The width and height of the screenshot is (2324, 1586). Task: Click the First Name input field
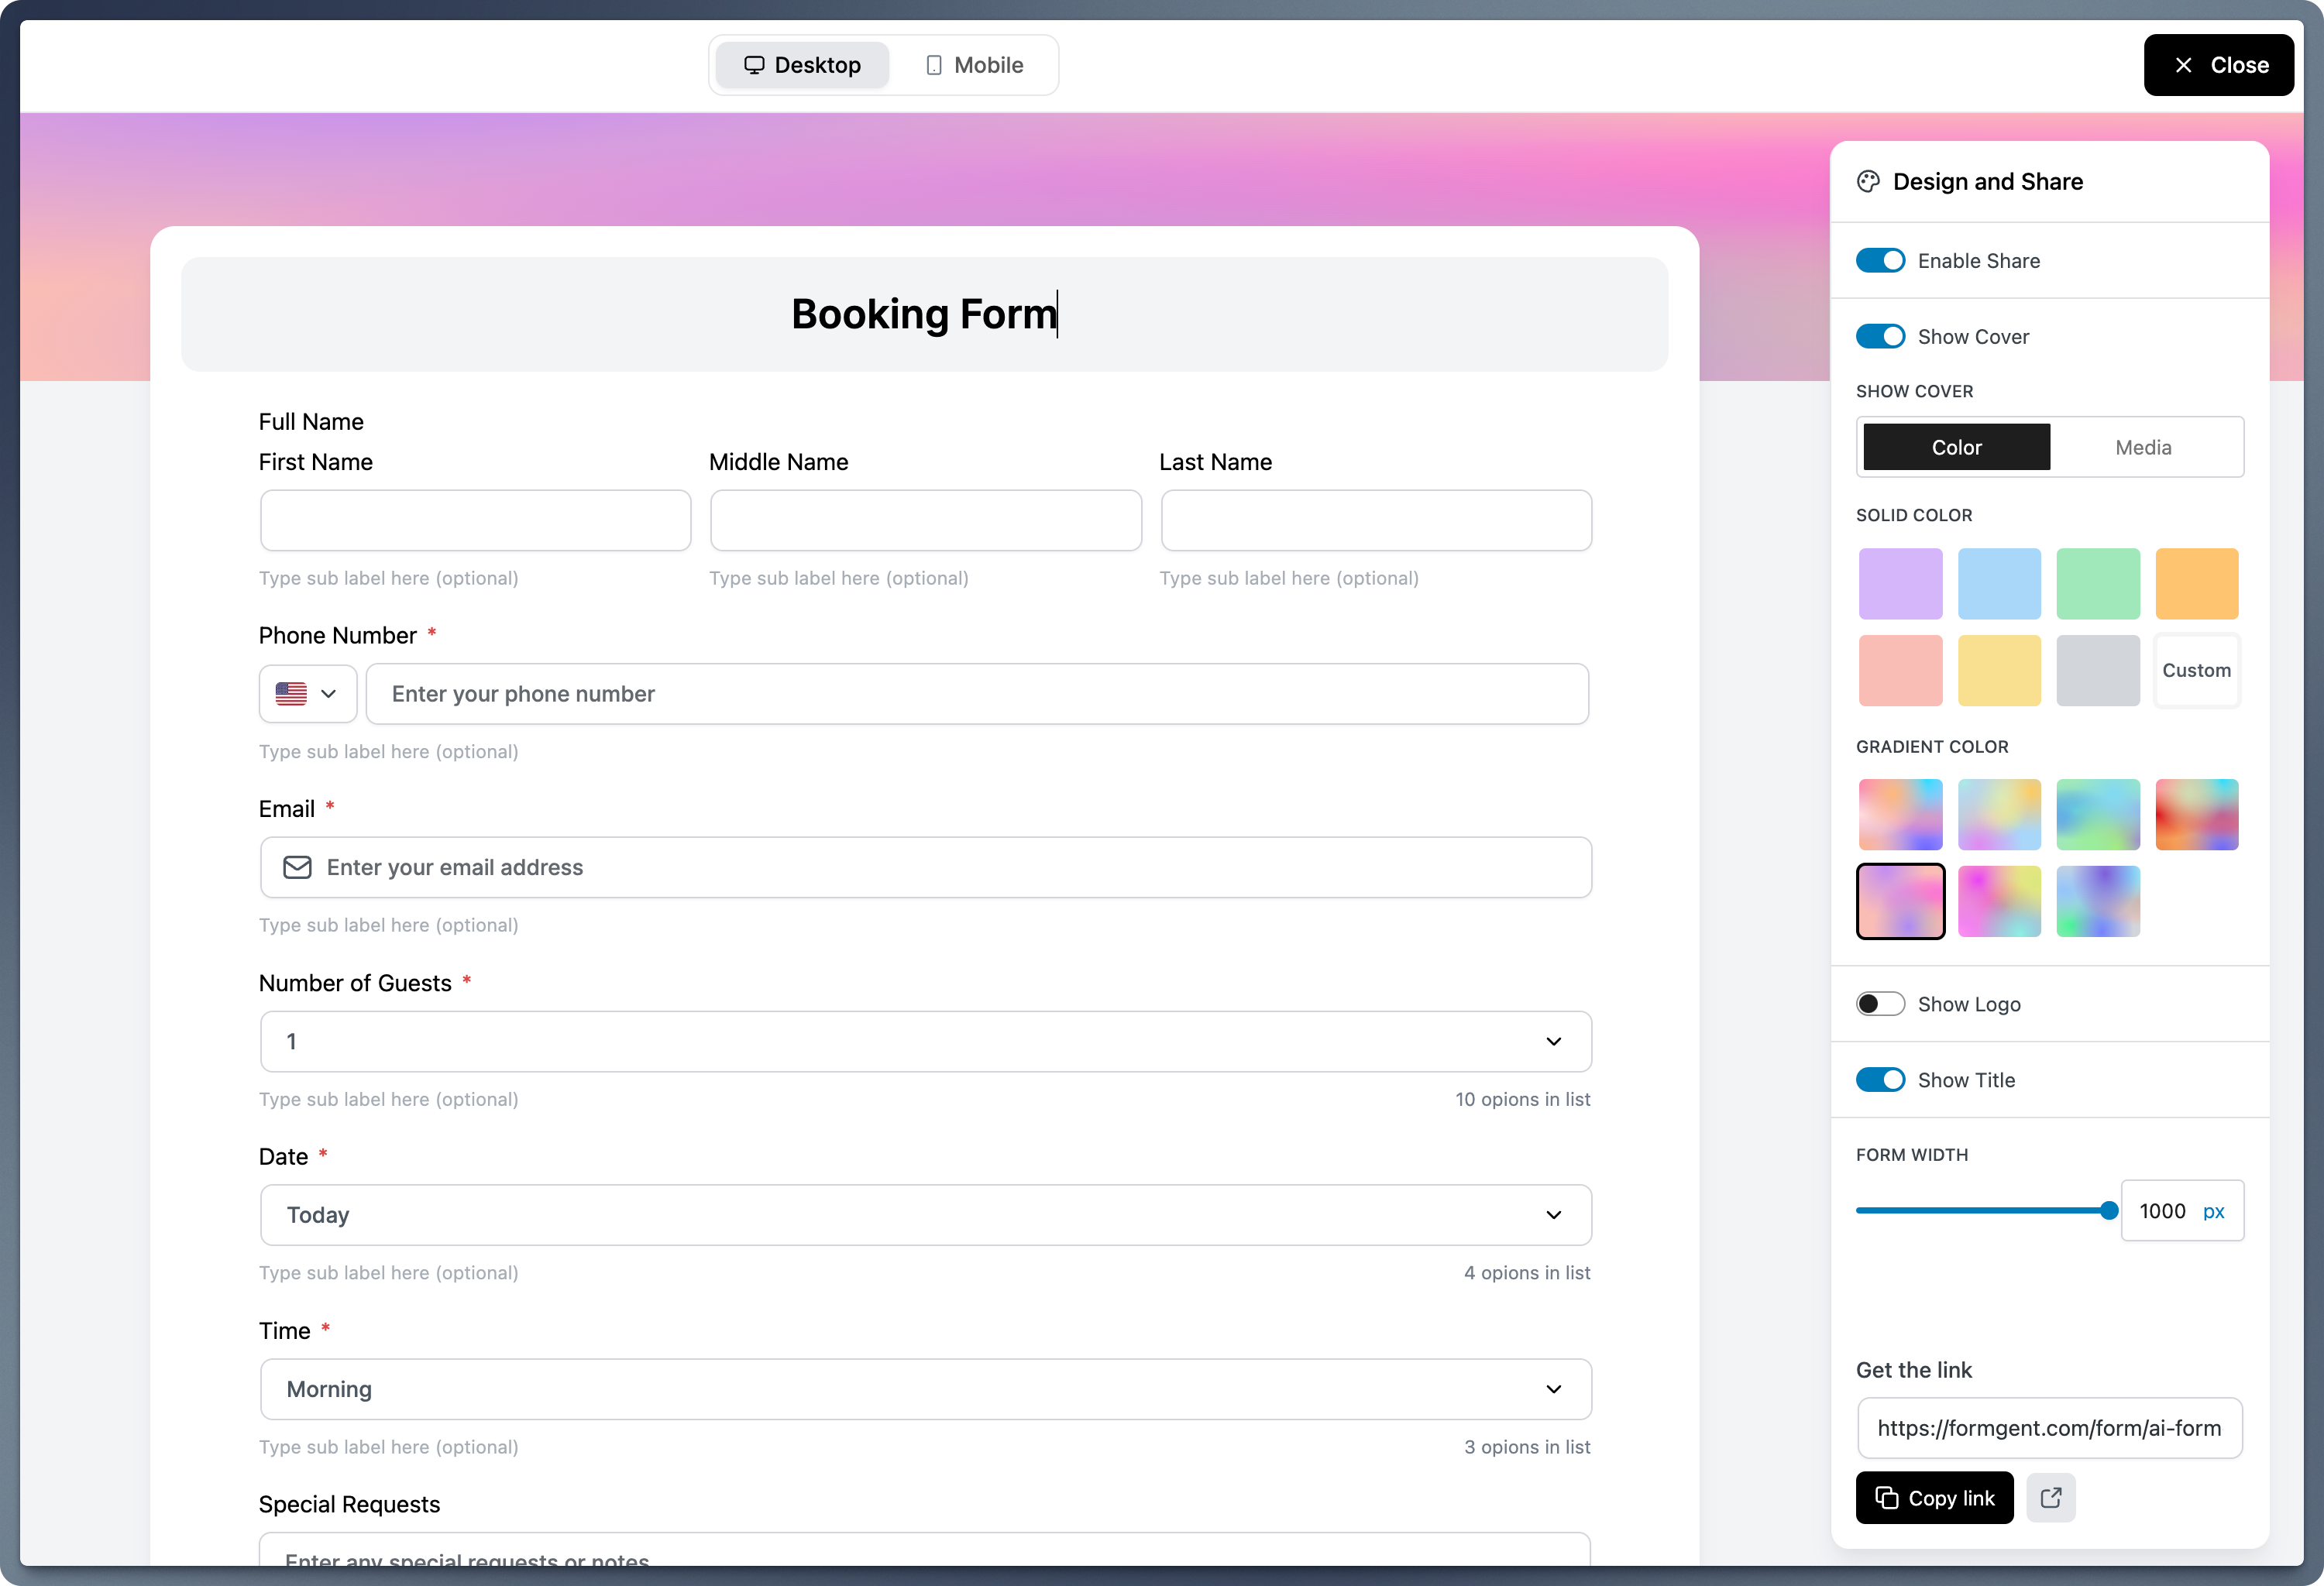pos(475,520)
